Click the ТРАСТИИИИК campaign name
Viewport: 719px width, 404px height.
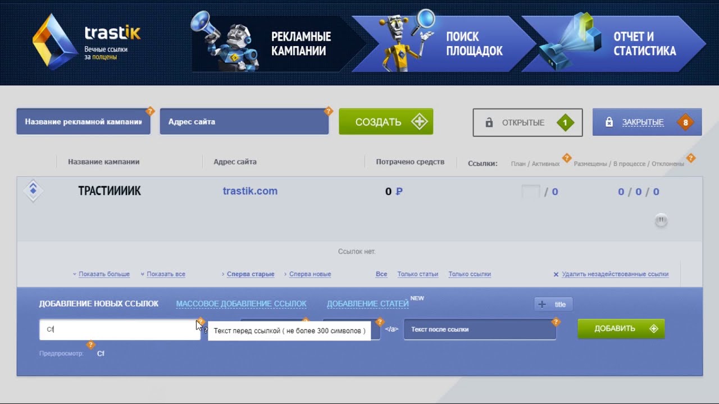click(110, 191)
